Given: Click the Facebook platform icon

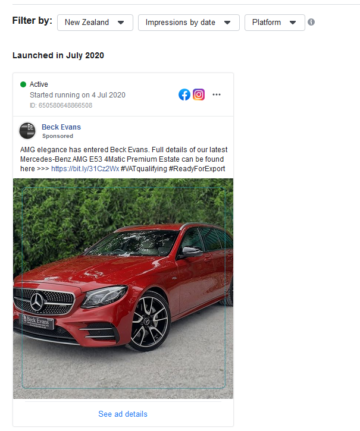Looking at the screenshot, I should (x=184, y=95).
